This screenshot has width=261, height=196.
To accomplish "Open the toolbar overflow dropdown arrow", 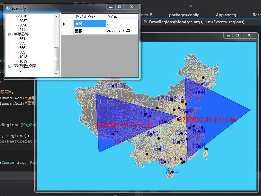I will [x=190, y=6].
